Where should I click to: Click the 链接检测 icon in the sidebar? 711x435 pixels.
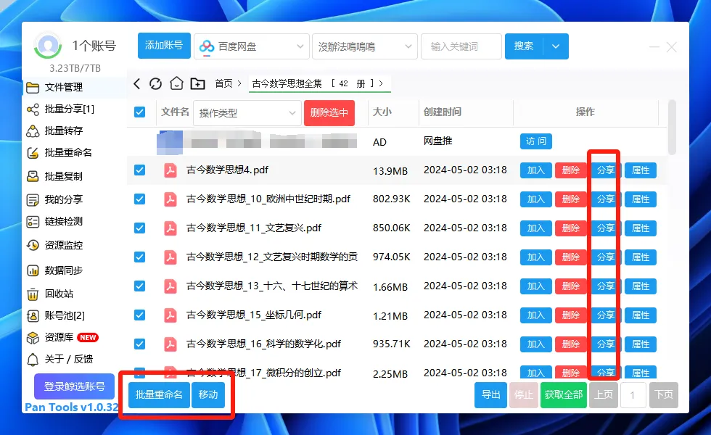[x=33, y=222]
